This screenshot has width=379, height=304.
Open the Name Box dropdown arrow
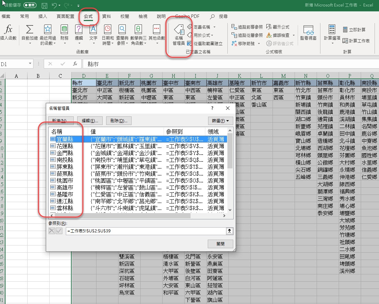click(x=30, y=64)
